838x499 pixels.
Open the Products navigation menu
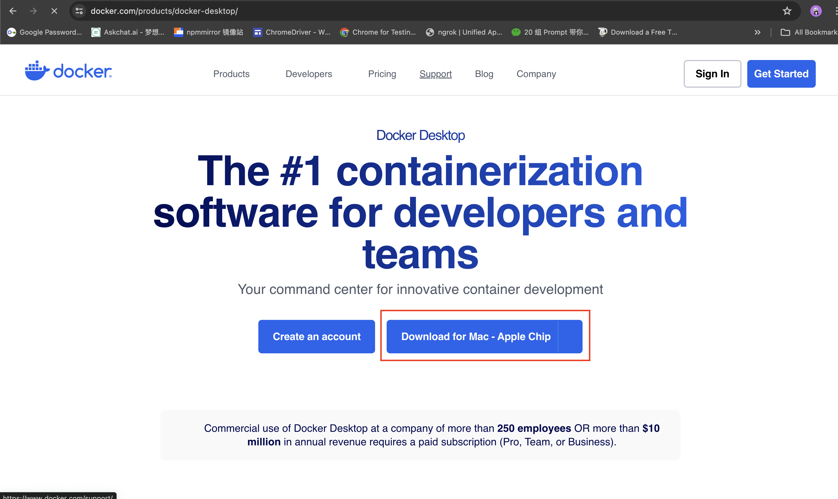tap(231, 74)
